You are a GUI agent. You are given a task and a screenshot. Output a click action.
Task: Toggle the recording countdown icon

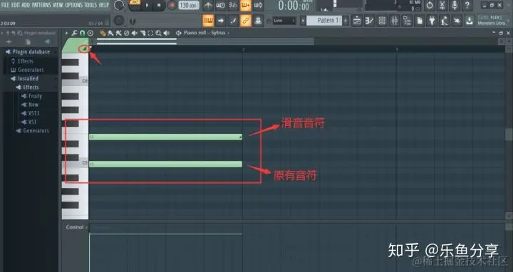(233, 5)
